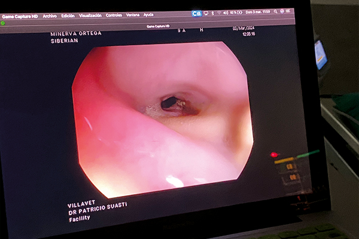
Task: Click the red recording indicator dot
Action: [274, 155]
